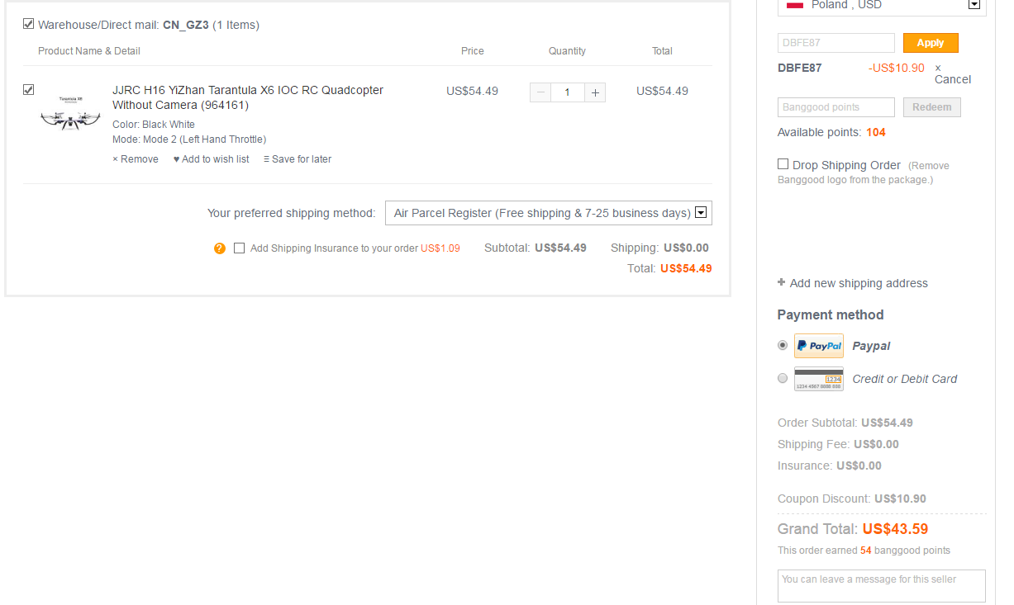Increase quantity with the plus button
1014x605 pixels.
point(595,92)
